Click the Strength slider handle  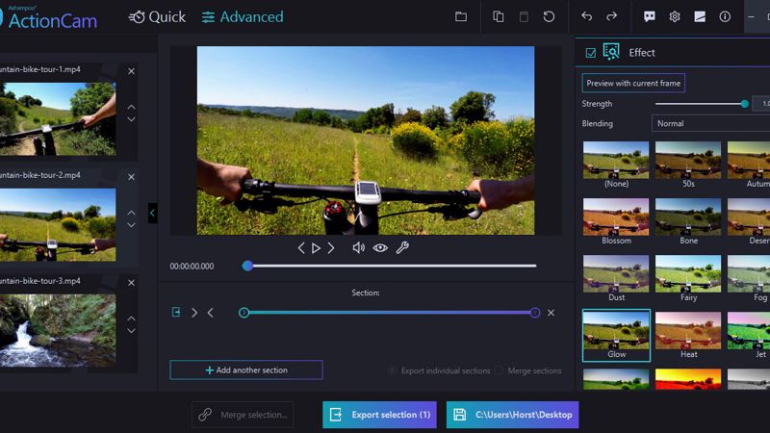[x=744, y=104]
